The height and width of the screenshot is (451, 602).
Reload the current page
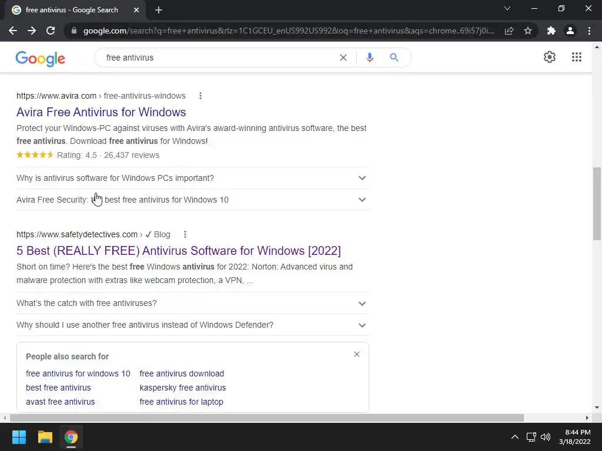(51, 31)
